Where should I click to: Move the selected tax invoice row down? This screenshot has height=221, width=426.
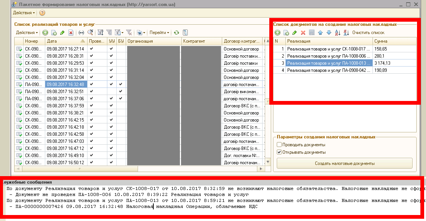tap(329, 33)
